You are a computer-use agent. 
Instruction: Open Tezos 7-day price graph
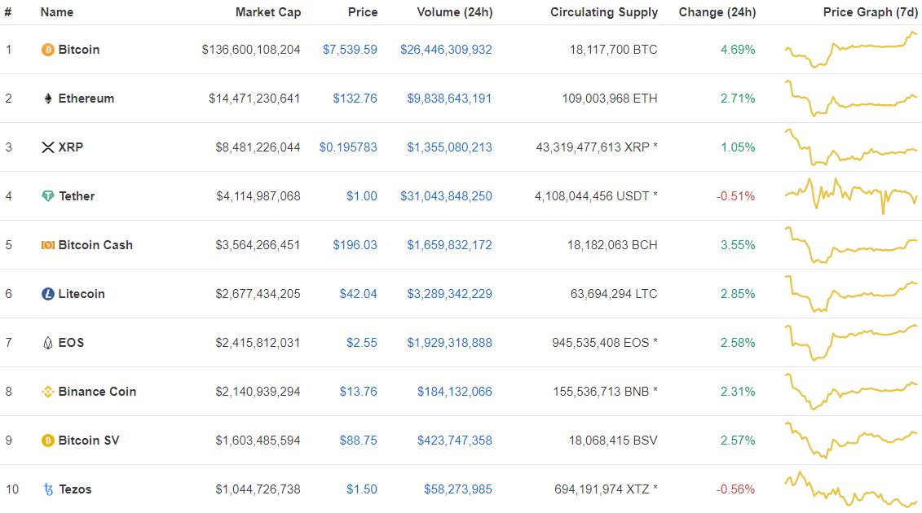tap(851, 489)
